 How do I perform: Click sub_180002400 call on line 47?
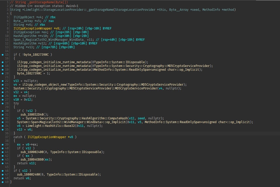(x=28, y=175)
